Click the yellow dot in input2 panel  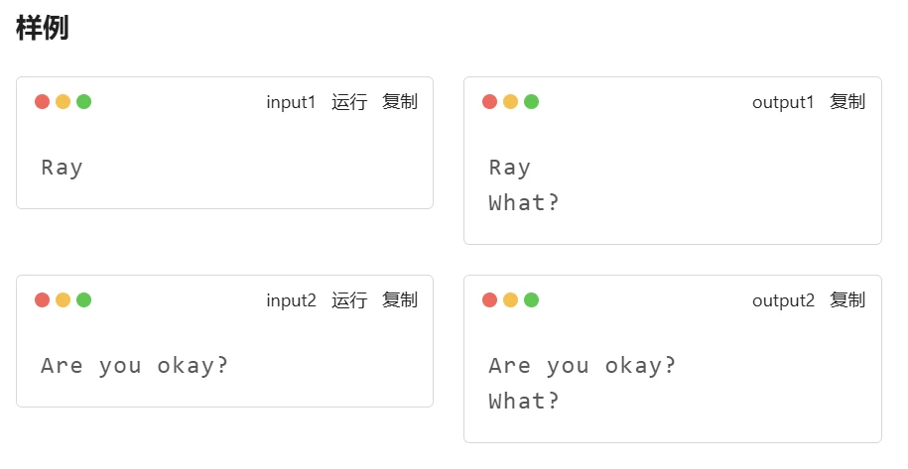point(64,300)
